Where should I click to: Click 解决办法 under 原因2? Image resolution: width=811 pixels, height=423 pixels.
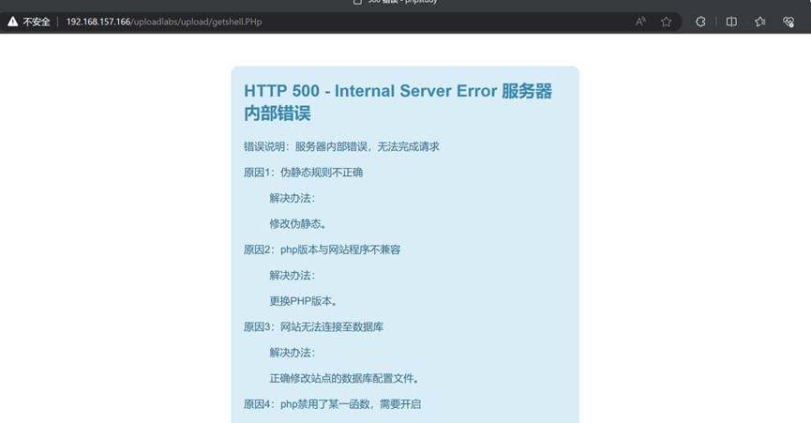point(293,276)
